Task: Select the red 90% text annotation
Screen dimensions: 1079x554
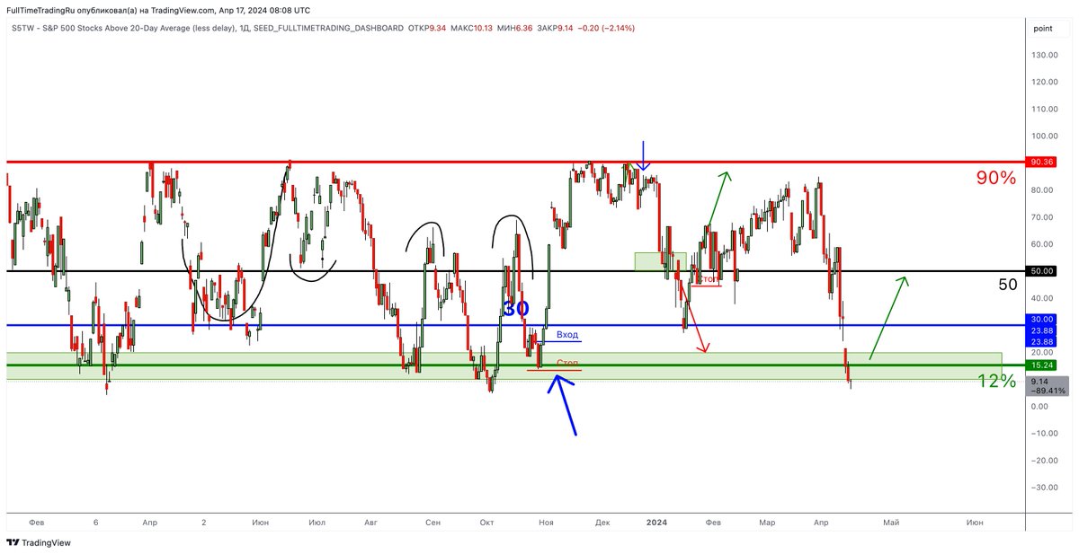Action: tap(996, 178)
